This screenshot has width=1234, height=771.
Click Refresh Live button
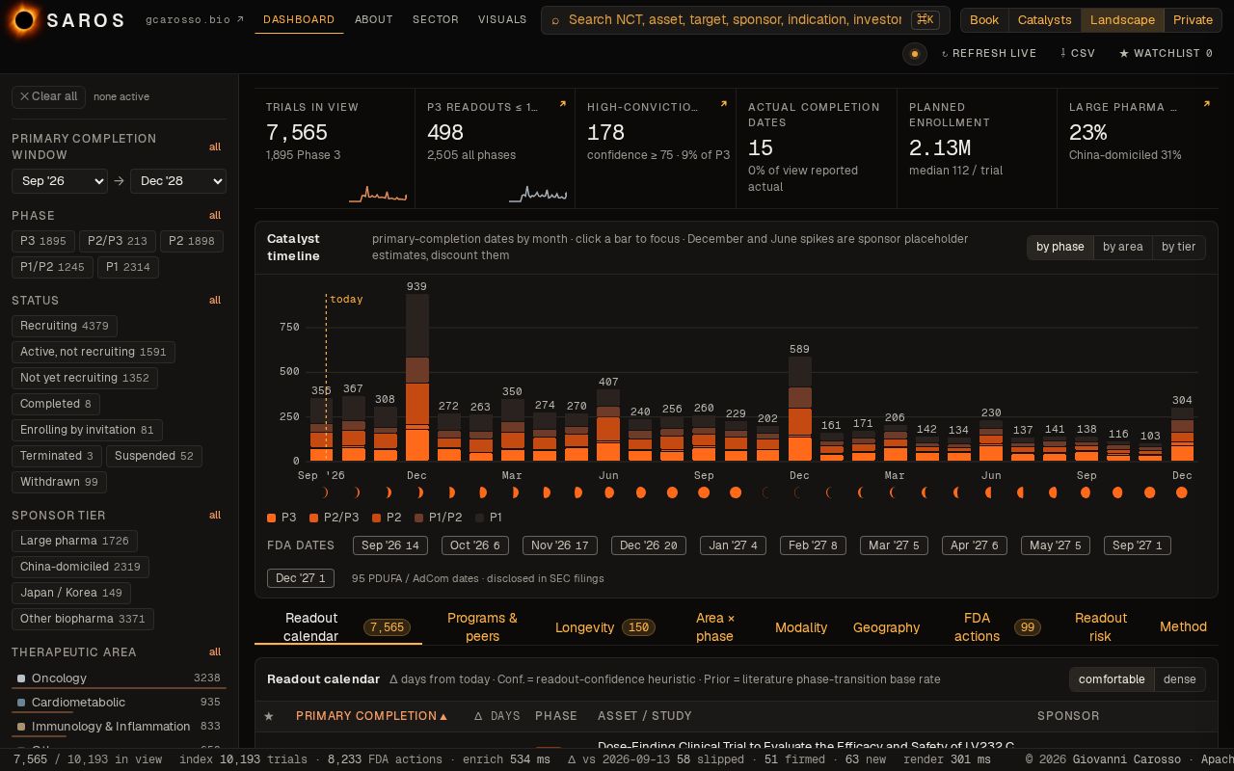[989, 54]
